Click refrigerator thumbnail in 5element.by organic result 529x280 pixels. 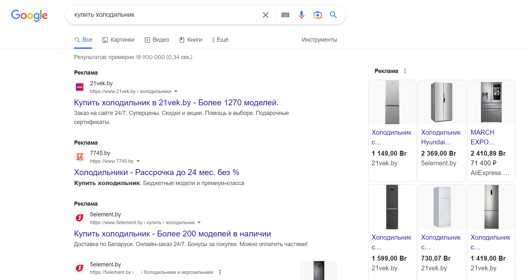pos(319,270)
